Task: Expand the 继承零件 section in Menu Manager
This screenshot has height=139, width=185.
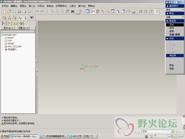Action: 175,6
